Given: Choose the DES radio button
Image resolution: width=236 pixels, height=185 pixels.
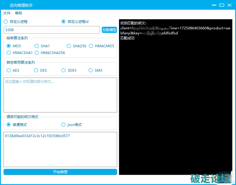Looking at the screenshot, I should pyautogui.click(x=36, y=70).
